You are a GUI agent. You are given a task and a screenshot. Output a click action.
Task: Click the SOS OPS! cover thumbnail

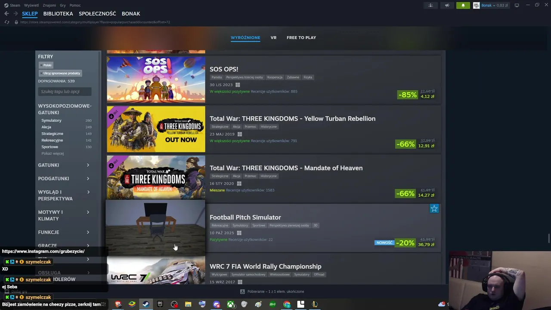[156, 80]
